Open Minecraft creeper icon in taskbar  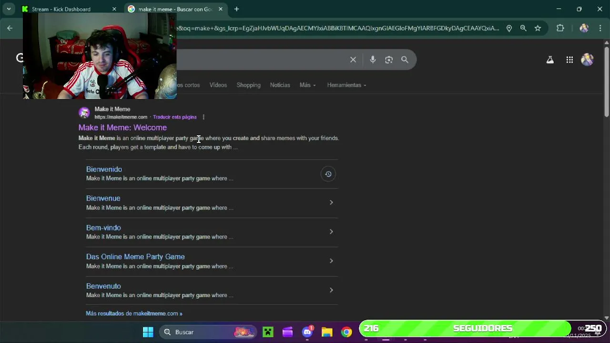pyautogui.click(x=268, y=332)
